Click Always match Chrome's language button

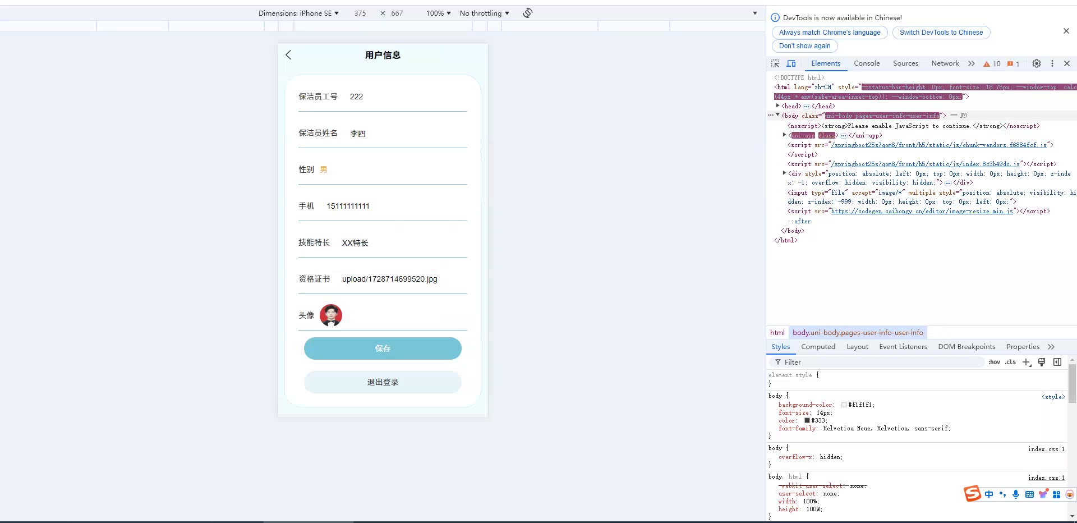tap(830, 33)
